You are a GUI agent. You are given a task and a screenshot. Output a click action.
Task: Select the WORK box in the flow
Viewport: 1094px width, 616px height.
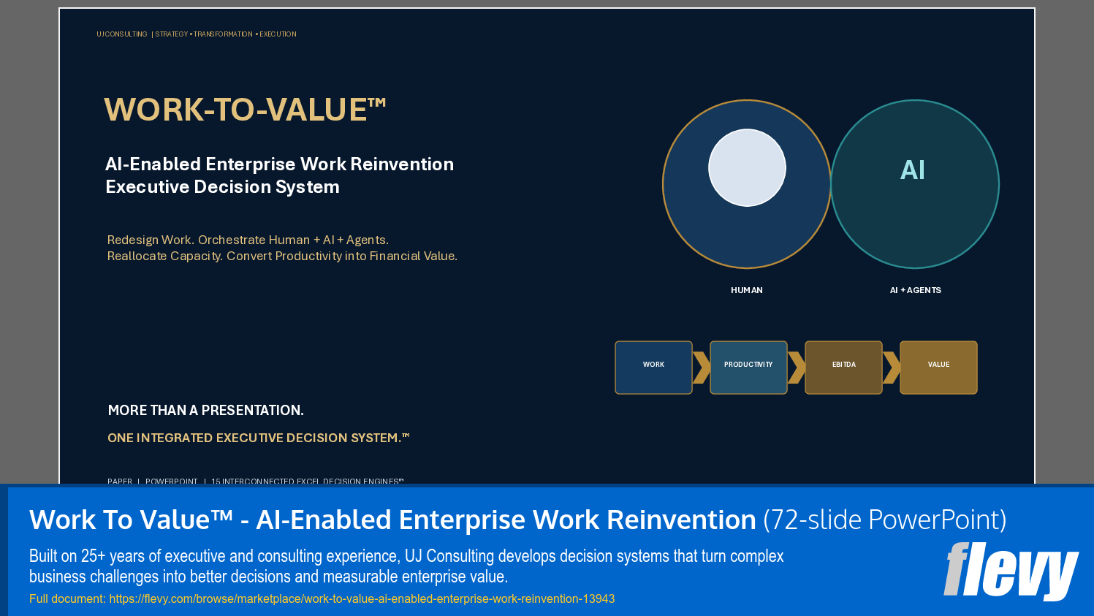653,368
